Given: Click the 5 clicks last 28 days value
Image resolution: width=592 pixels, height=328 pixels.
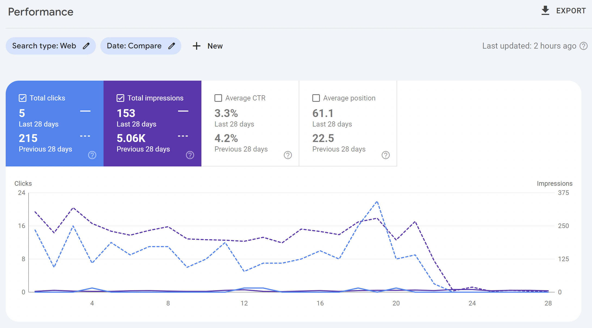Looking at the screenshot, I should [x=22, y=113].
